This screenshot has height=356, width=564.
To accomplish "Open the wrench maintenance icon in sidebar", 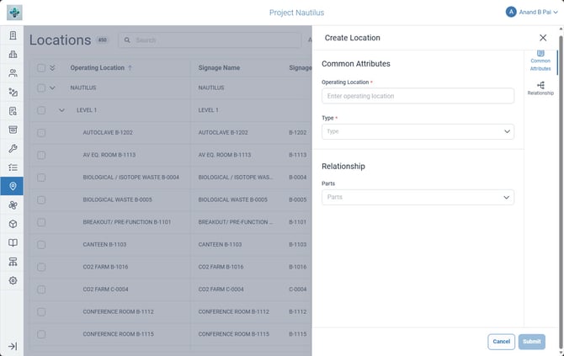I will 13,148.
